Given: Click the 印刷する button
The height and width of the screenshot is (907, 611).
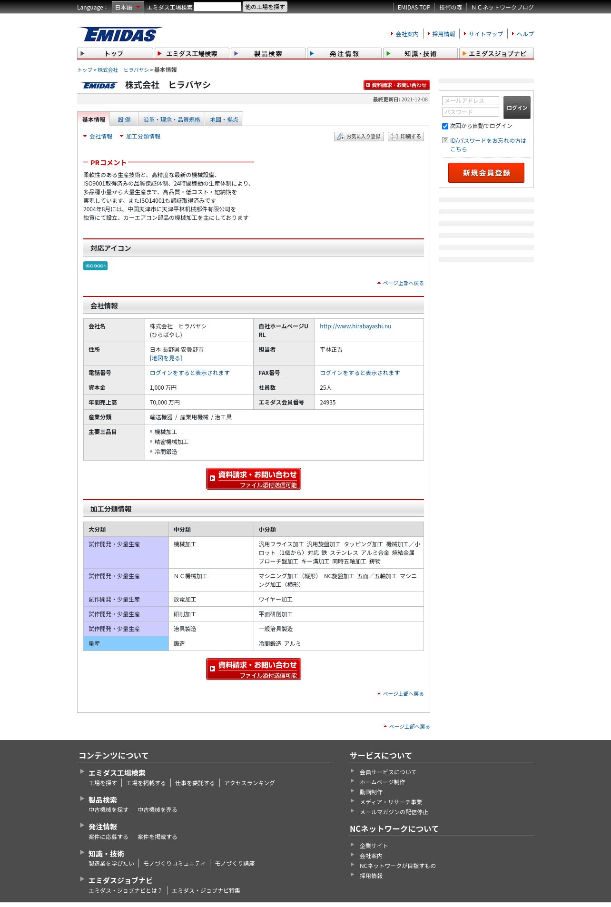Looking at the screenshot, I should click(406, 137).
